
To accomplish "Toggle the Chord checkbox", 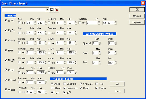I will pyautogui.click(x=81, y=88).
